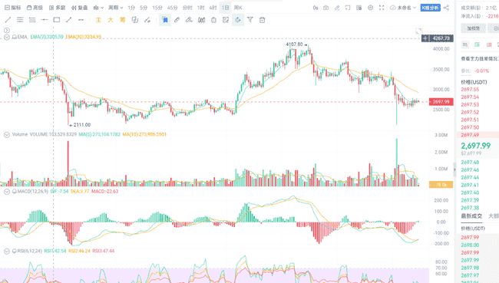Screen dimensions: 499x283
Task: Click the circular target settings icon
Action: click(x=371, y=8)
